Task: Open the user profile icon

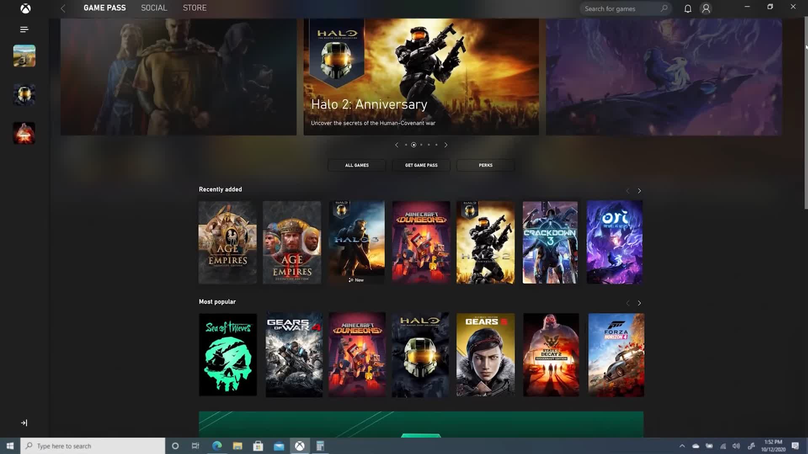Action: pyautogui.click(x=706, y=8)
